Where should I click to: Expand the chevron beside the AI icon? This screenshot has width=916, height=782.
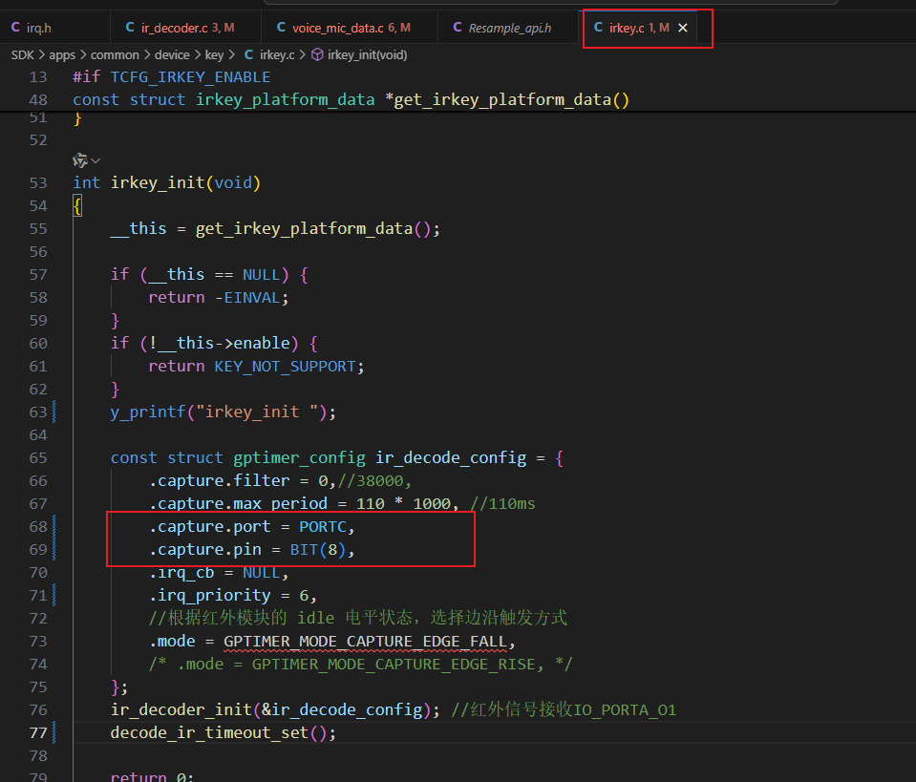[96, 160]
